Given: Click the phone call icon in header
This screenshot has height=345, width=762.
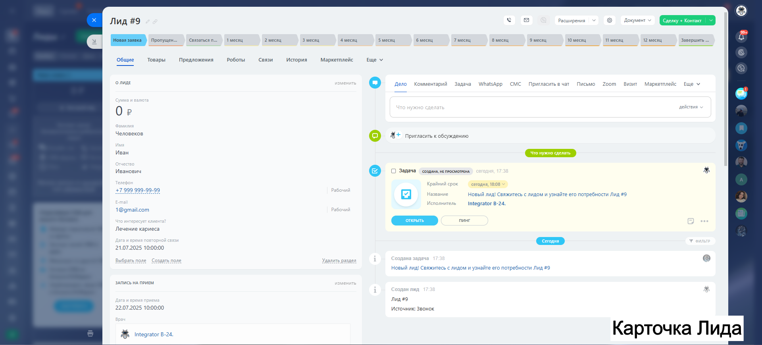Looking at the screenshot, I should (509, 20).
